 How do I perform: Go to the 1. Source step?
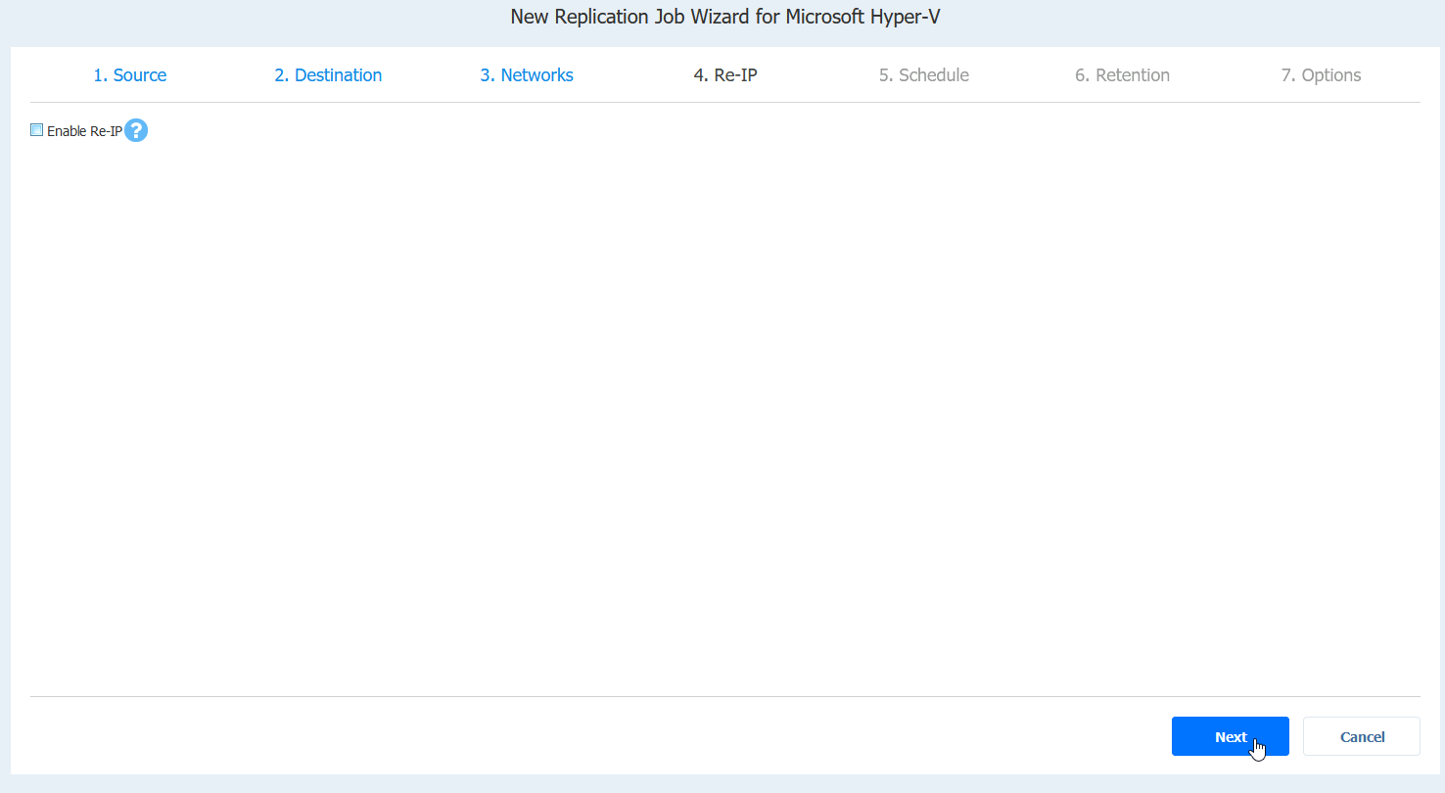(x=130, y=75)
